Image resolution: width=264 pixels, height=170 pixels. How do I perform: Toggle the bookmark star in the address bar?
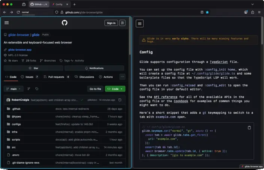[x=207, y=12]
